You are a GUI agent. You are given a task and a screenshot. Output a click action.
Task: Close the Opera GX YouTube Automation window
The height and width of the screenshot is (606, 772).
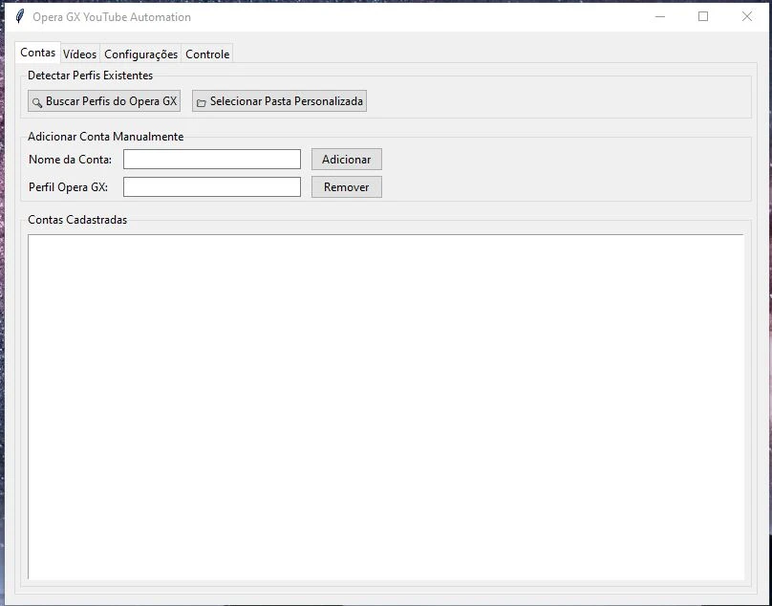tap(747, 16)
